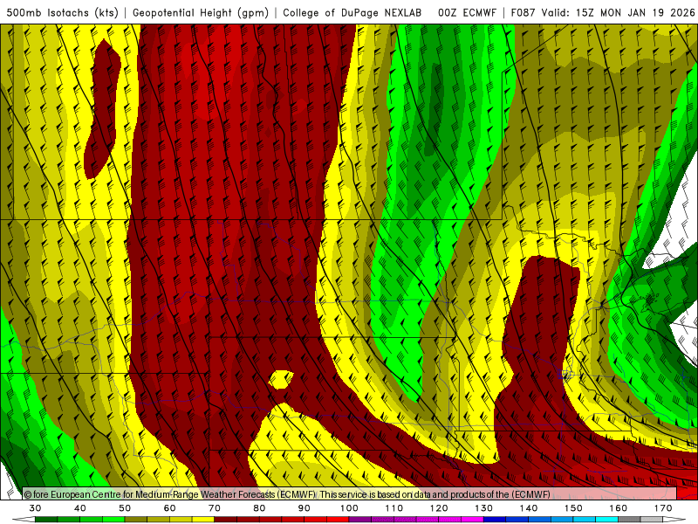Image resolution: width=698 pixels, height=524 pixels.
Task: Click the '120' label on the color scale
Action: pyautogui.click(x=439, y=508)
